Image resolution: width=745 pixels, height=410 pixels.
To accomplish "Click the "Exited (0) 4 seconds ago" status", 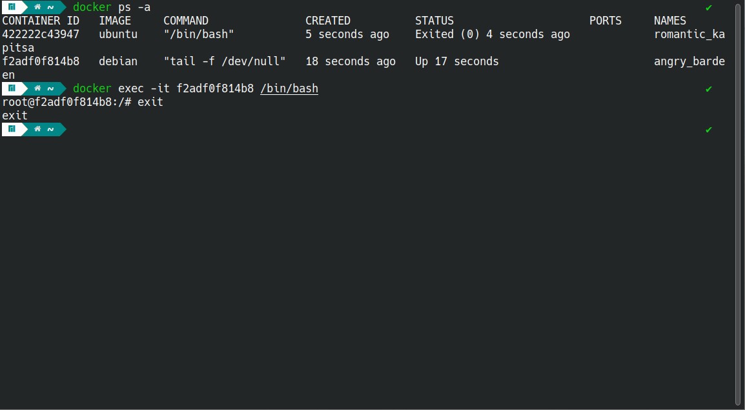I will [493, 34].
